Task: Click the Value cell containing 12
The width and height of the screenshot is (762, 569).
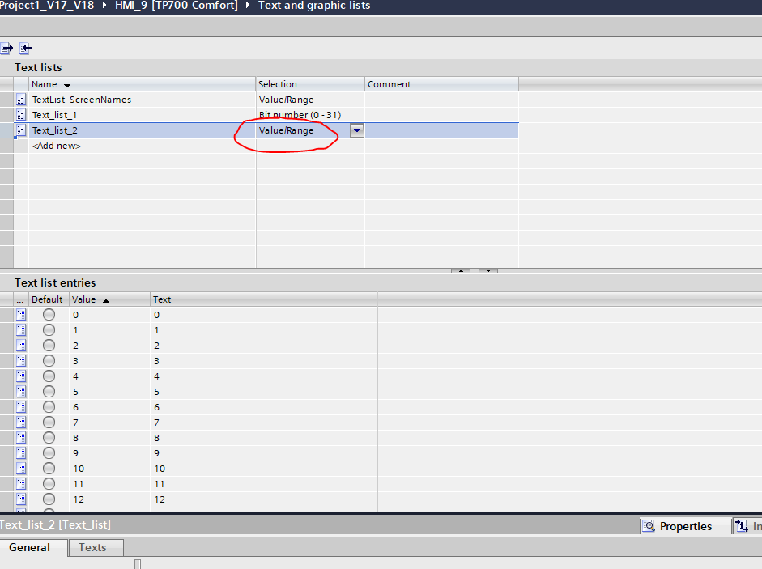Action: tap(110, 499)
